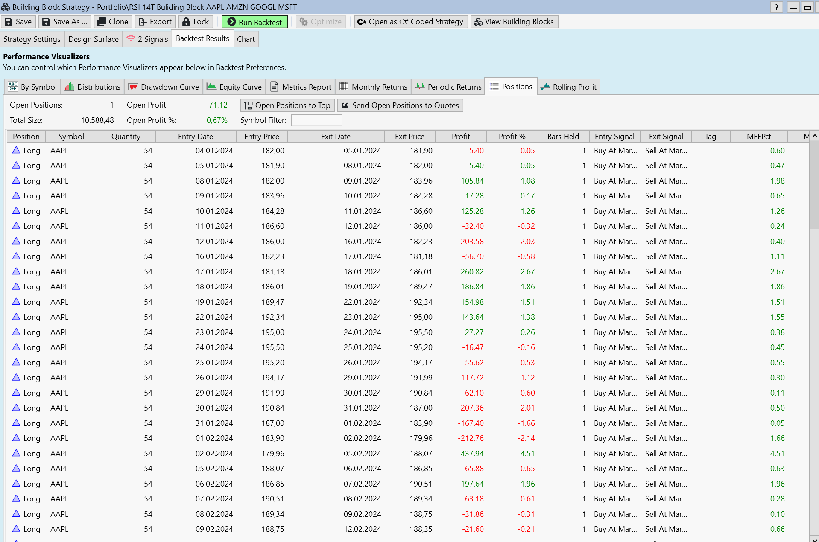Image resolution: width=819 pixels, height=542 pixels.
Task: Open the Backtest Preferences link
Action: pyautogui.click(x=250, y=67)
